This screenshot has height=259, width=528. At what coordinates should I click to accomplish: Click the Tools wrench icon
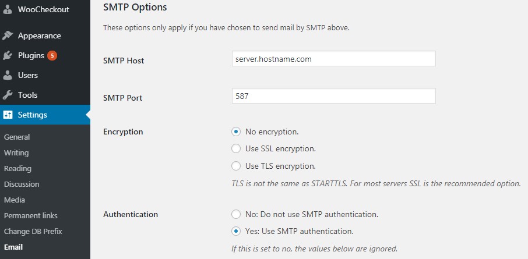8,95
